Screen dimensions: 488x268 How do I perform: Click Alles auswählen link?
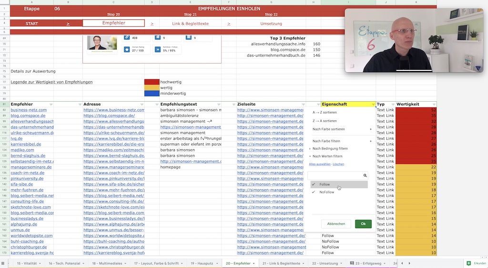pos(320,164)
